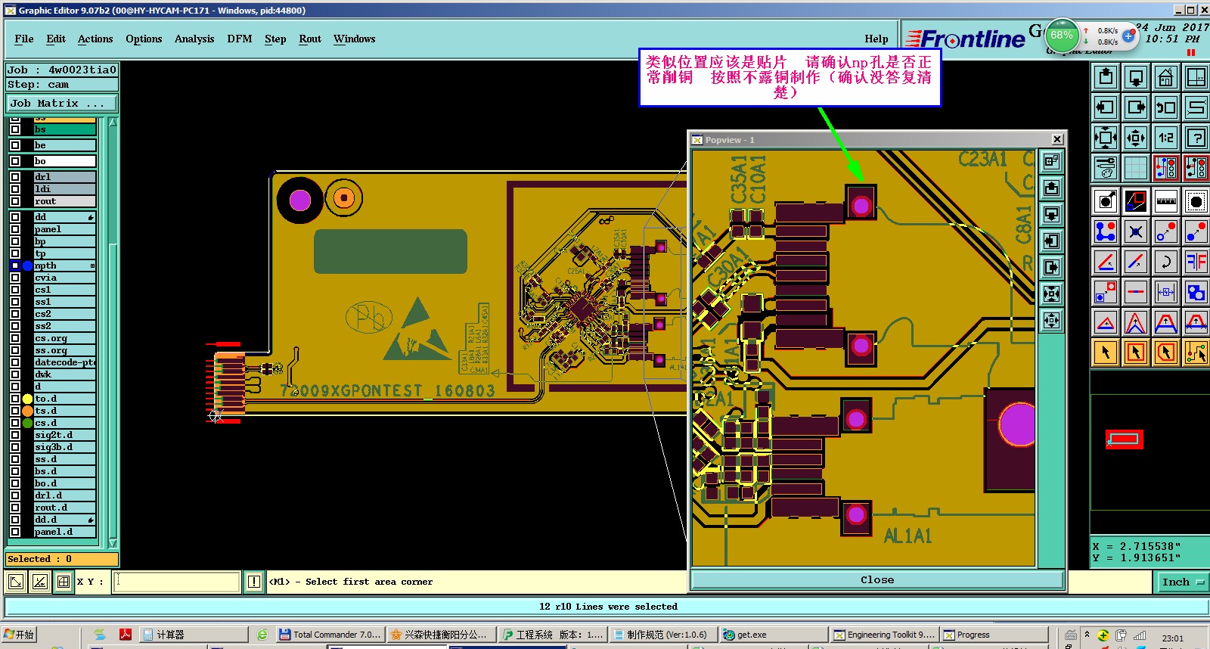Open the Actions menu
This screenshot has height=649, width=1210.
95,39
